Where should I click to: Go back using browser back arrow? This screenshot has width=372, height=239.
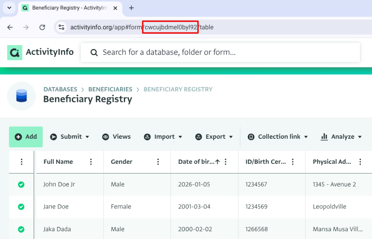[x=10, y=27]
